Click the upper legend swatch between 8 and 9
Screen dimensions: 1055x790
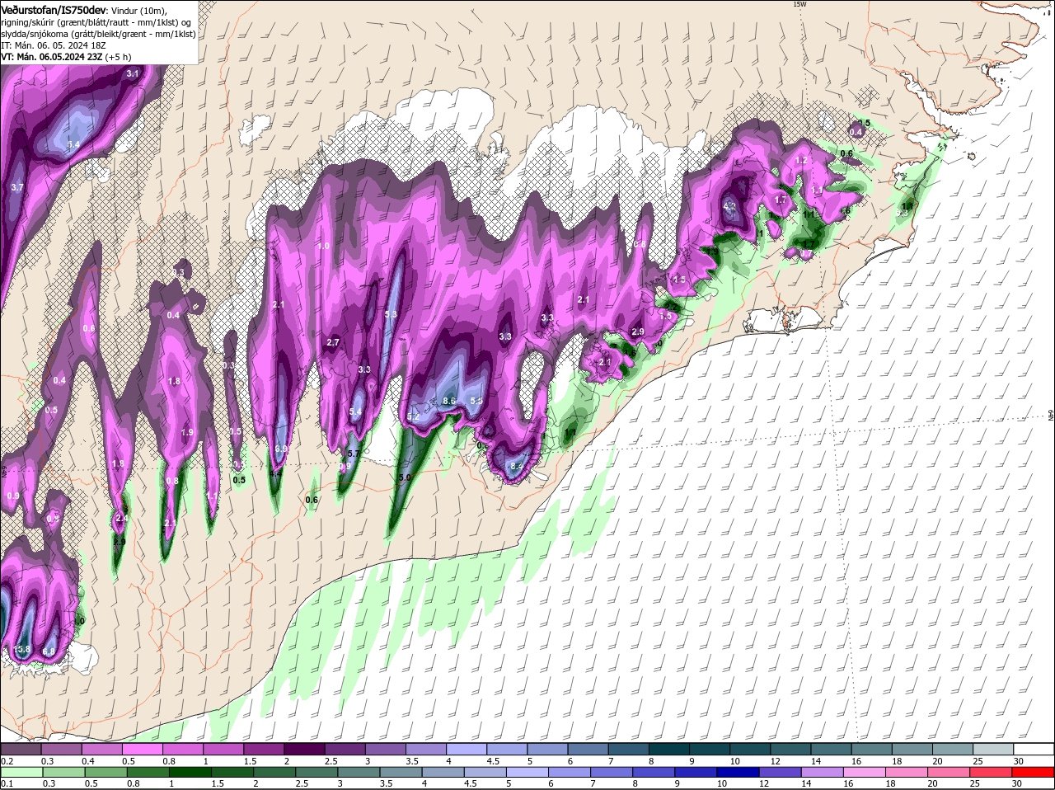pyautogui.click(x=669, y=749)
